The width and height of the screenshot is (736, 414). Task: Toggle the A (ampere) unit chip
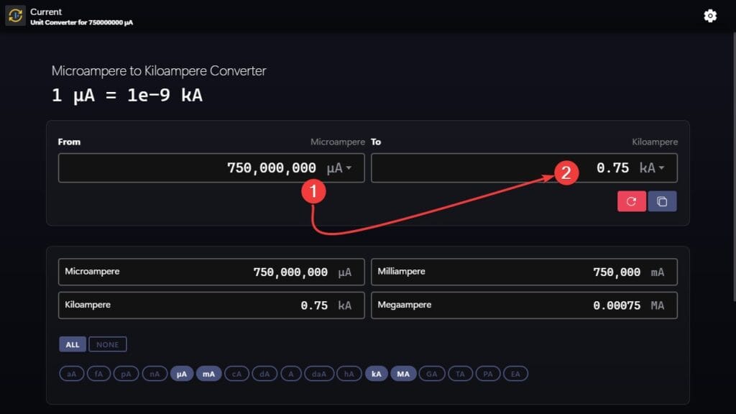tap(291, 374)
